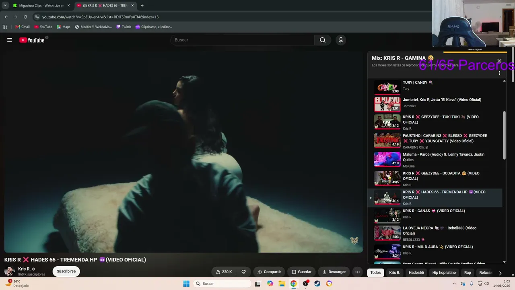Like the video with 220 K thumbs-up
Viewport: 515px width, 290px height.
tap(224, 272)
